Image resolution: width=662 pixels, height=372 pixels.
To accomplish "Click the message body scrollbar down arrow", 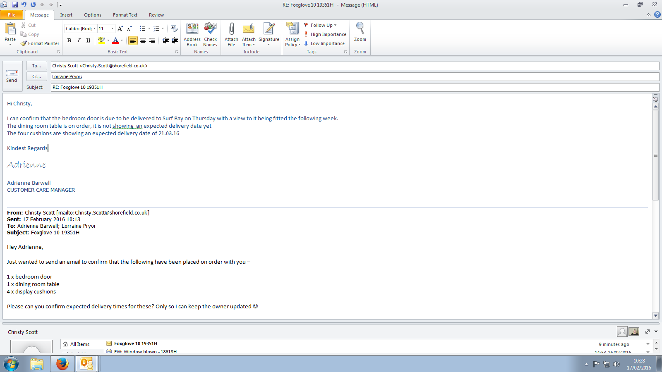I will tap(655, 315).
